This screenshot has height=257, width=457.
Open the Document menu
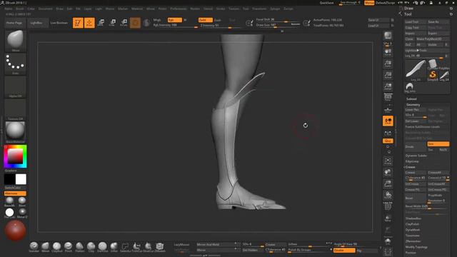[x=46, y=9]
